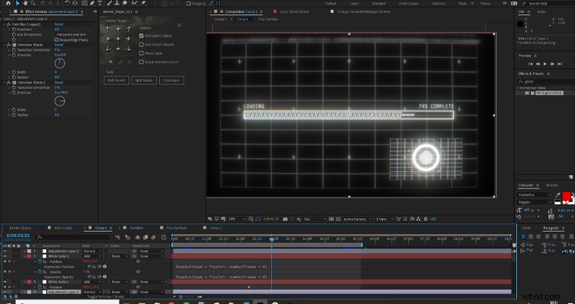The width and height of the screenshot is (575, 304).
Task: Select the Rotation tool
Action: tap(67, 3)
